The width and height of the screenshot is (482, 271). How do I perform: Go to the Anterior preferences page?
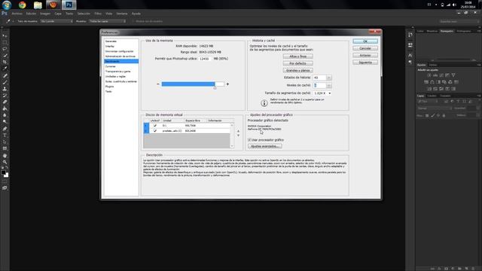tap(365, 55)
